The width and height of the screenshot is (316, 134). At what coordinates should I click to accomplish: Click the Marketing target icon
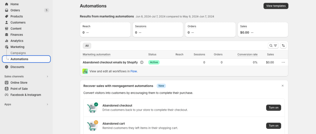point(7,47)
